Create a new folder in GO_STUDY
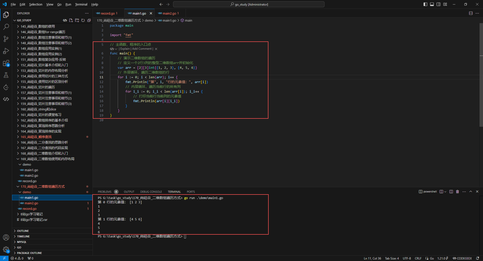The image size is (483, 261). pos(77,20)
